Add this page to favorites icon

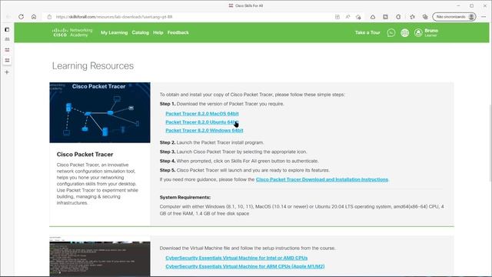(358, 17)
